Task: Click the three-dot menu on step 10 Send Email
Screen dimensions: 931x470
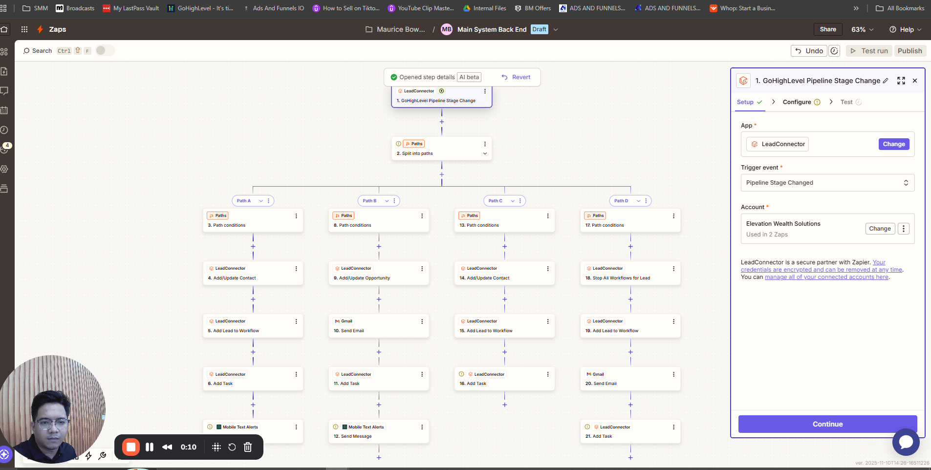Action: (x=422, y=321)
